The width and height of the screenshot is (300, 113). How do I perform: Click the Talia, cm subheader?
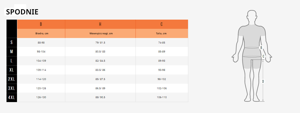(x=162, y=33)
